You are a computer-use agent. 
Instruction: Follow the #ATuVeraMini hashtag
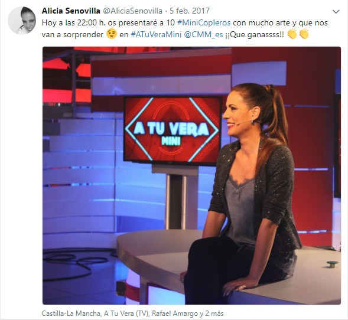pyautogui.click(x=156, y=35)
